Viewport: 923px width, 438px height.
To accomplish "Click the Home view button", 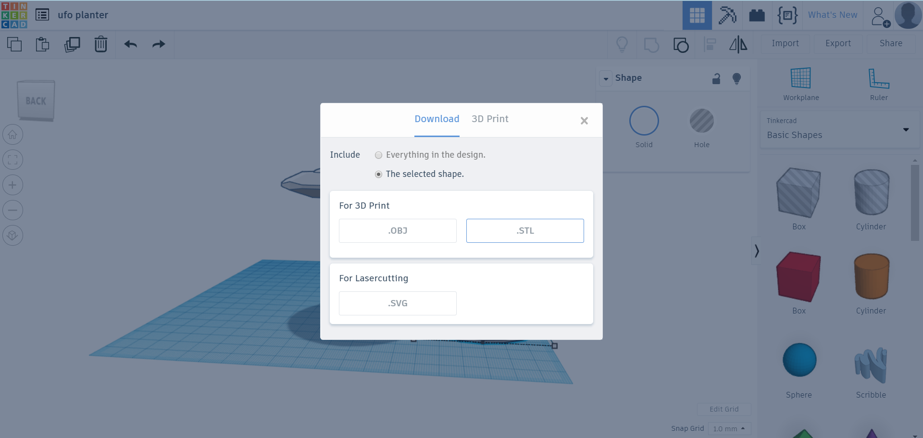I will (12, 135).
